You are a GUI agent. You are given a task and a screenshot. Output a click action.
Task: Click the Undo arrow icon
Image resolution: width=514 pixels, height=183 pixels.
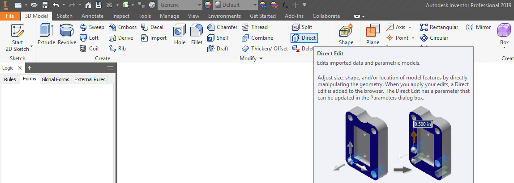point(56,5)
